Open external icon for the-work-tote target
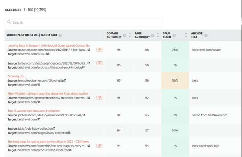Image resolution: width=242 pixels, height=157 pixels. pyautogui.click(x=70, y=150)
